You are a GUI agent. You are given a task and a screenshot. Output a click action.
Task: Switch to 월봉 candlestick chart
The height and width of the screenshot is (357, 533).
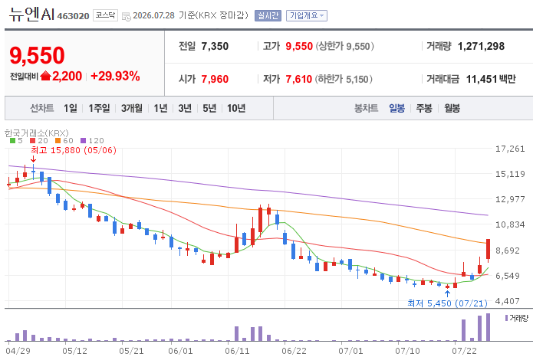coord(452,108)
